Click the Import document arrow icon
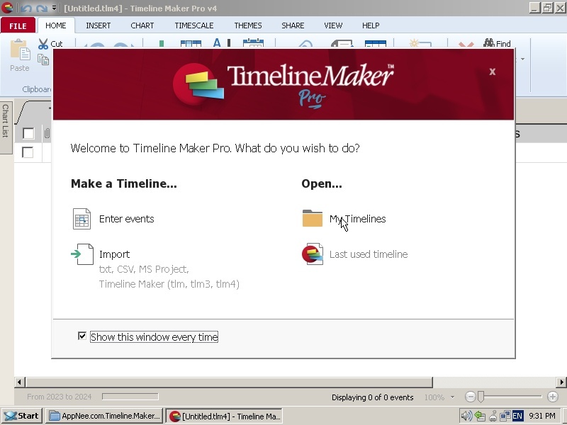The image size is (567, 425). click(x=82, y=254)
